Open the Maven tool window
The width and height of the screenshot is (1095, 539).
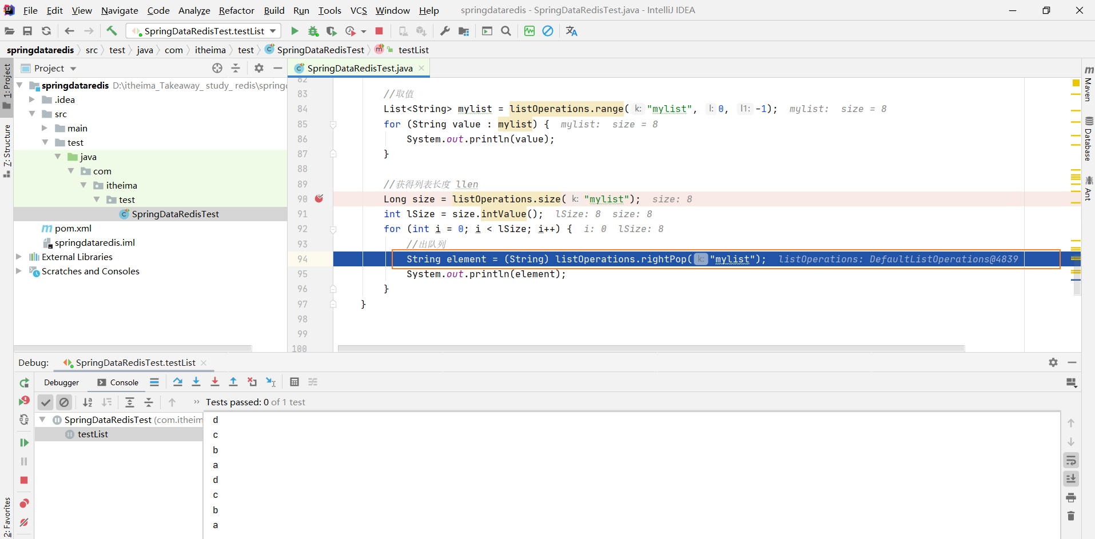pyautogui.click(x=1088, y=83)
